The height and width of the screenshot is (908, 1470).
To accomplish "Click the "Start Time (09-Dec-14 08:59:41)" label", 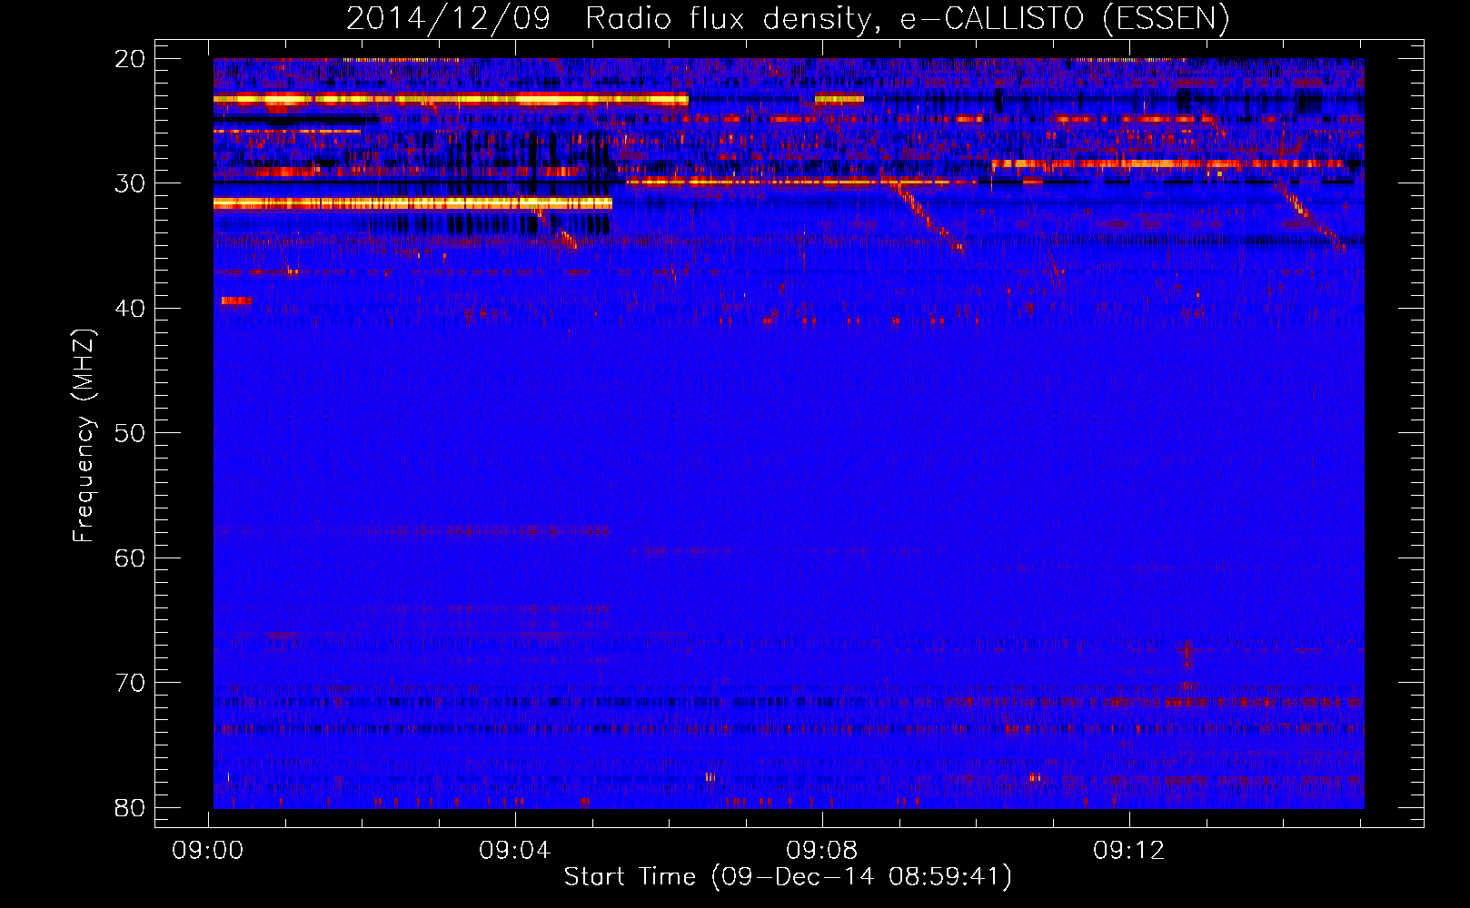I will (788, 877).
